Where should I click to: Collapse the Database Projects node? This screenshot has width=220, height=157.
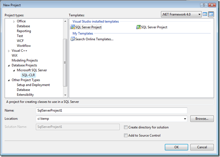[x=9, y=65]
